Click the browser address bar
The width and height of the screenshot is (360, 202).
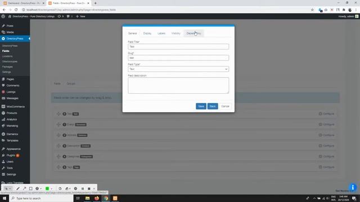(165, 10)
